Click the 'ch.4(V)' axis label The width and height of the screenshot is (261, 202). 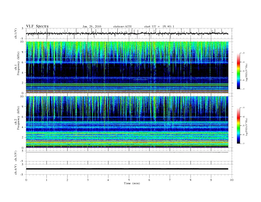click(15, 169)
